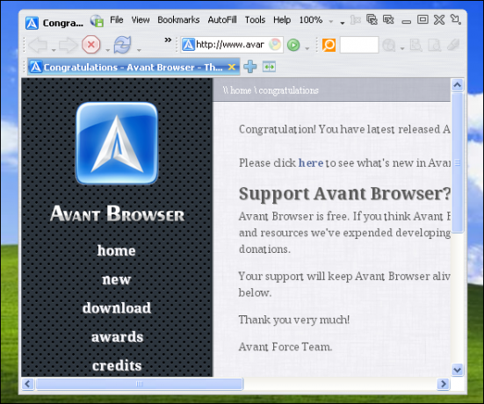Open the View menu
The height and width of the screenshot is (404, 484).
(141, 19)
